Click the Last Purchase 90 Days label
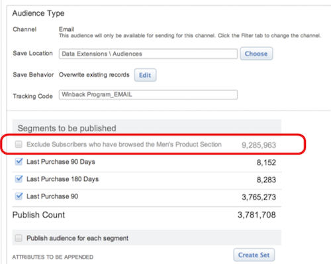Viewport: 331px width, 264px height. (x=61, y=162)
